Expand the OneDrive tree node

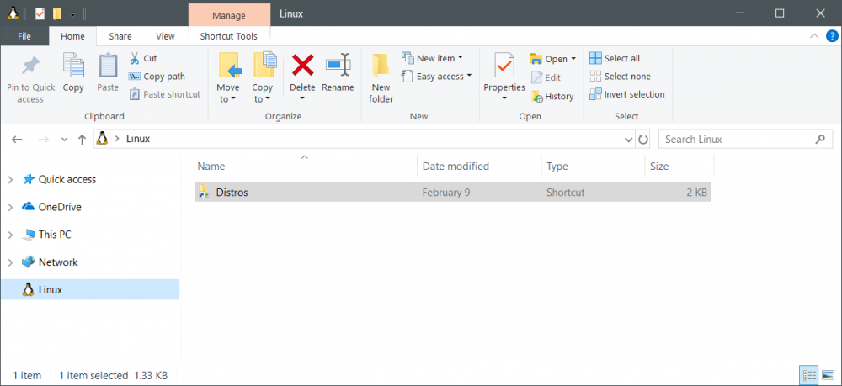point(10,207)
